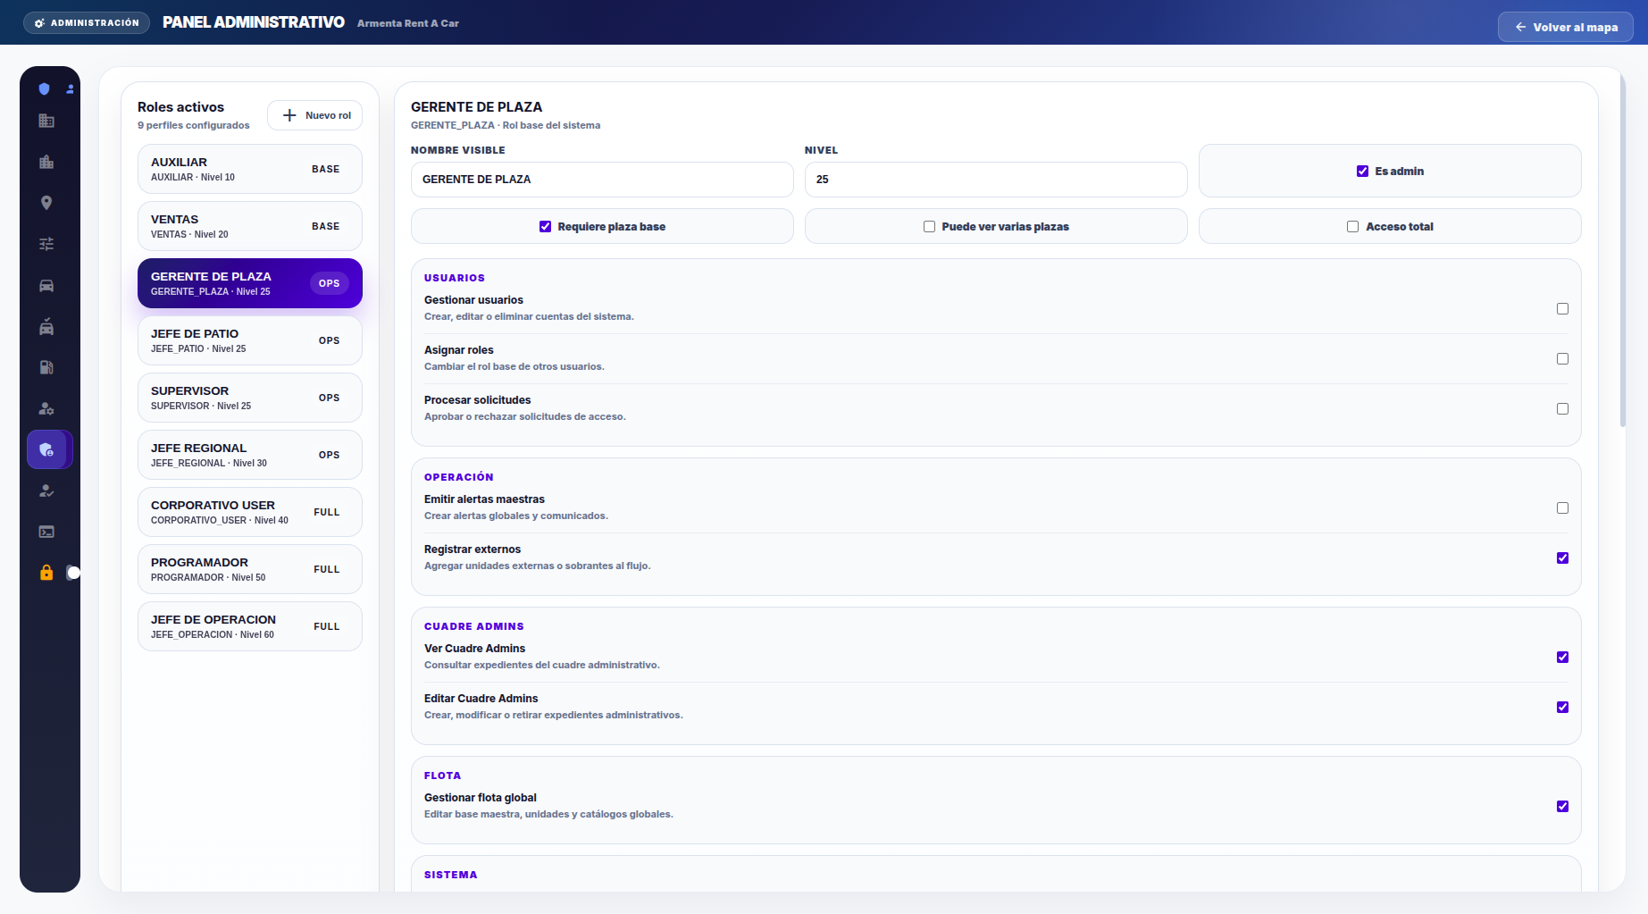Select the JEFE REGIONAL role card
This screenshot has width=1648, height=914.
[x=250, y=455]
